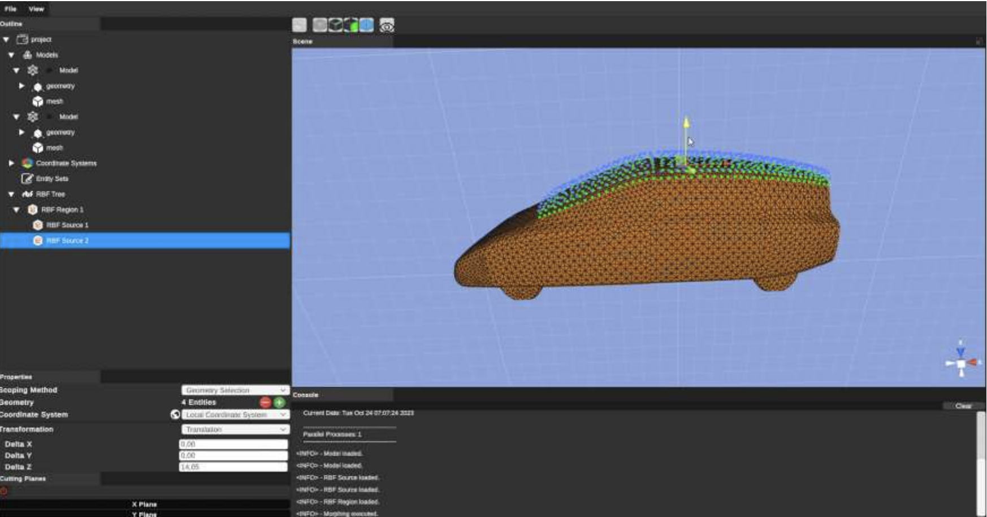The width and height of the screenshot is (987, 517).
Task: Open the Scoping Method dropdown
Action: click(x=236, y=390)
